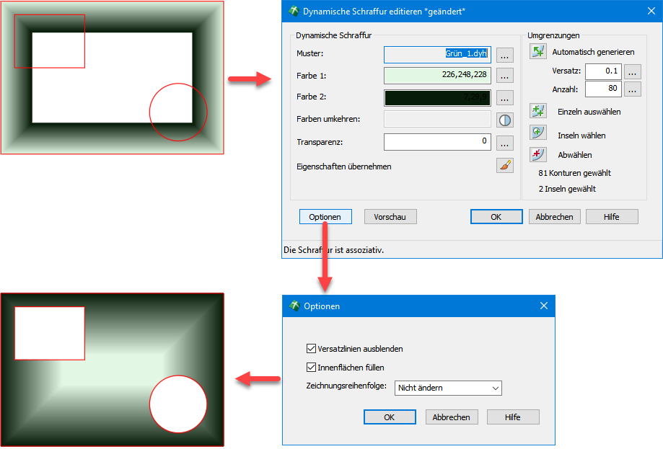
Task: Click the Transparenz input field
Action: pos(437,141)
